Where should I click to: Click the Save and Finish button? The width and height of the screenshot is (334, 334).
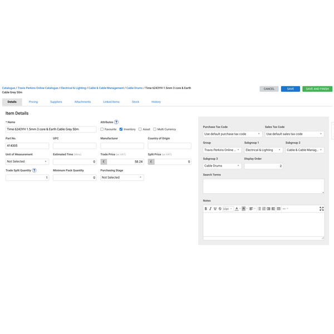click(x=317, y=89)
